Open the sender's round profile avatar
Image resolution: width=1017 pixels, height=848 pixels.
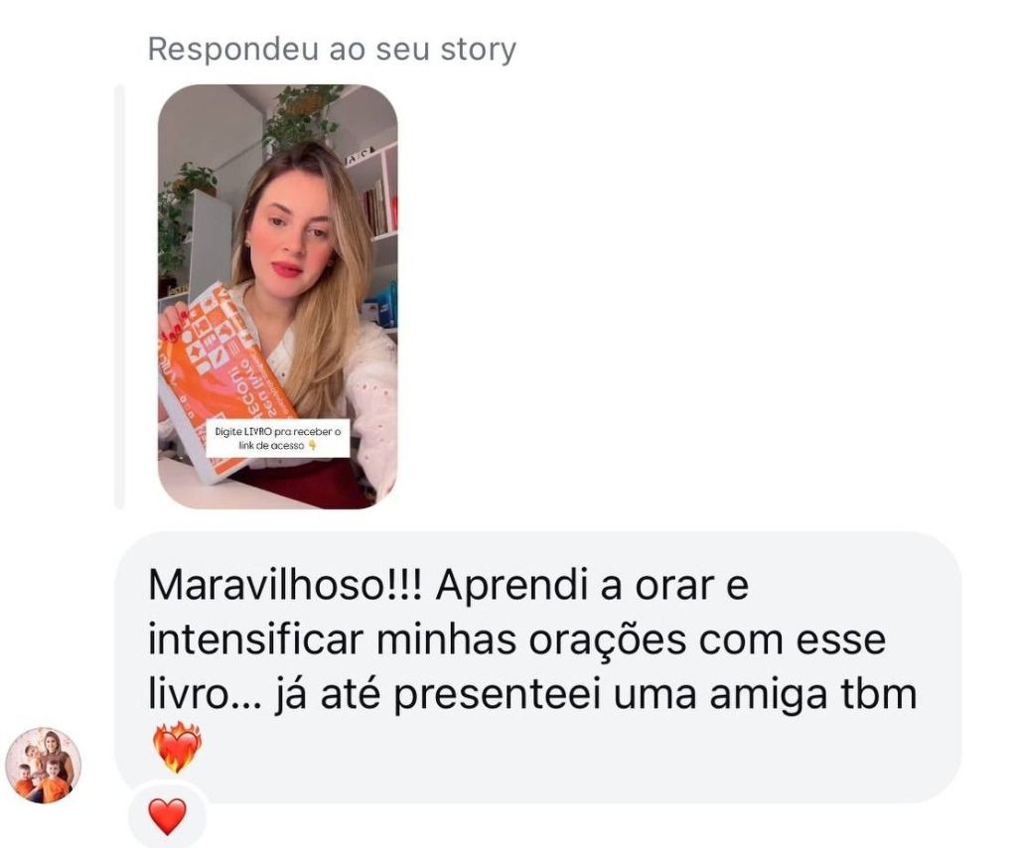tap(44, 765)
